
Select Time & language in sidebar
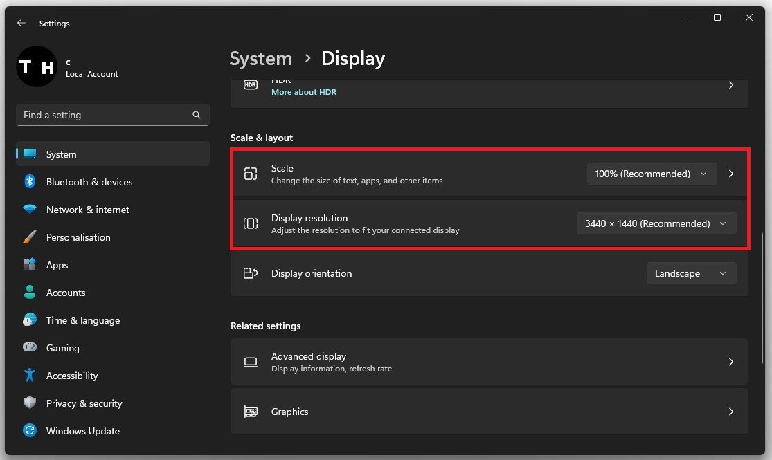82,320
